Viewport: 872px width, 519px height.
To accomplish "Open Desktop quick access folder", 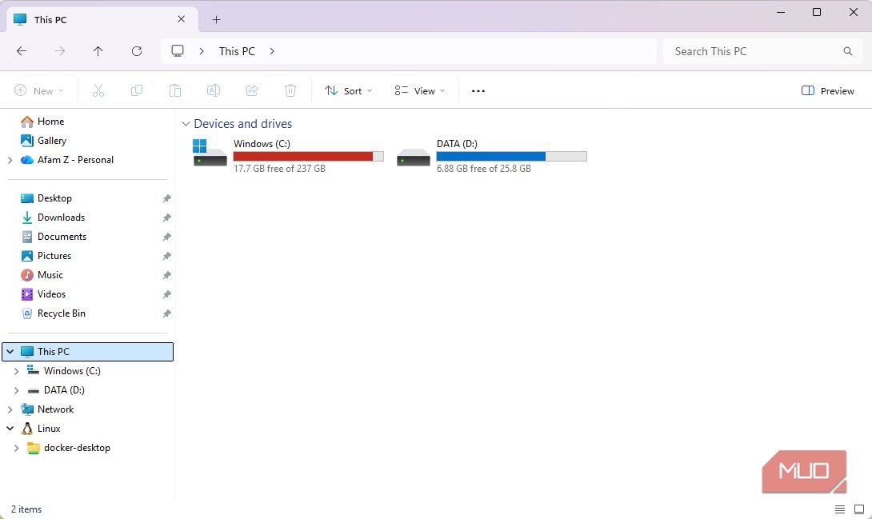I will point(54,198).
